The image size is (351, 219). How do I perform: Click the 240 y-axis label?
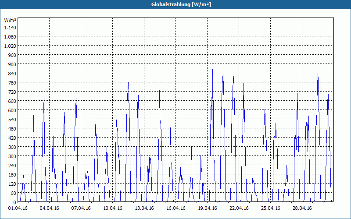[x=12, y=166]
